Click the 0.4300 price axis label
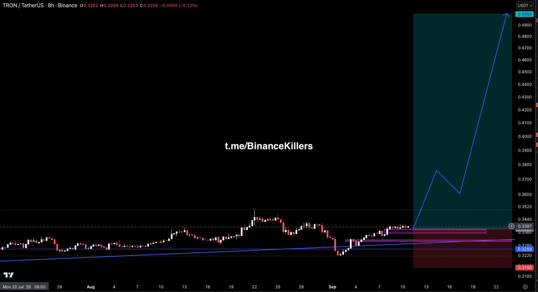This screenshot has width=538, height=292. tap(524, 97)
